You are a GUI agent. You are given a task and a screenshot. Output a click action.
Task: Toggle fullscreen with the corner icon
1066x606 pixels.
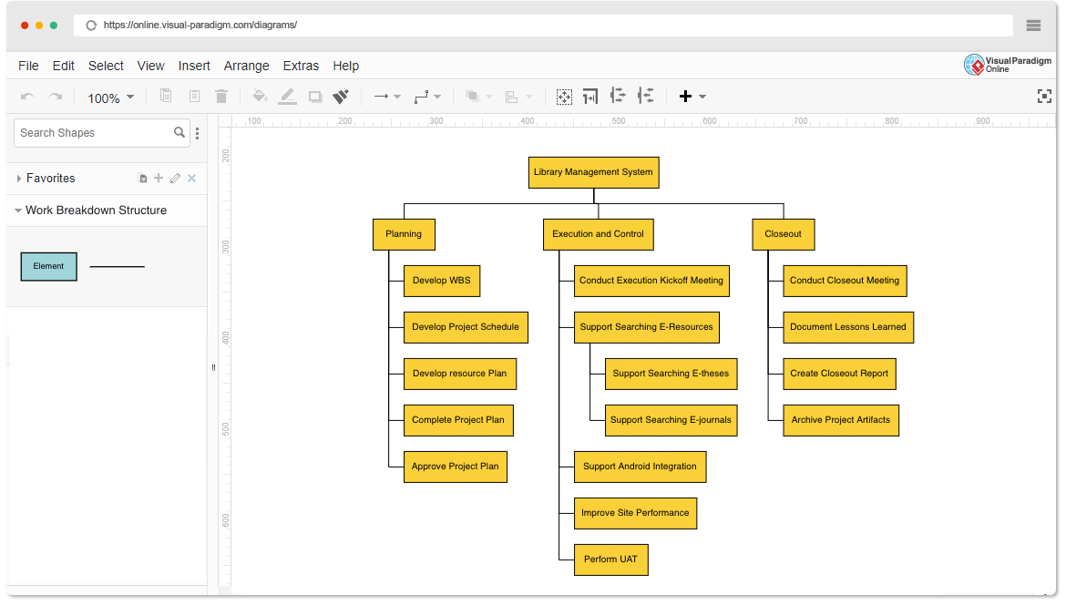pyautogui.click(x=1044, y=97)
